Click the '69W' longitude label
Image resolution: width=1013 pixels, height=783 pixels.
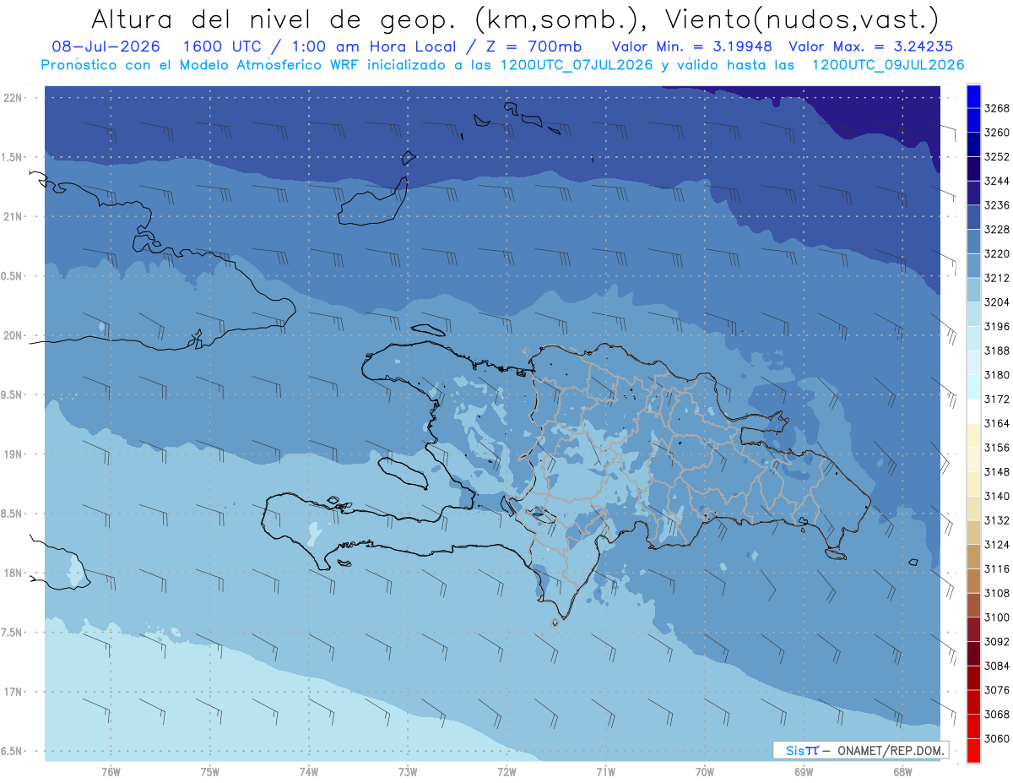(804, 772)
